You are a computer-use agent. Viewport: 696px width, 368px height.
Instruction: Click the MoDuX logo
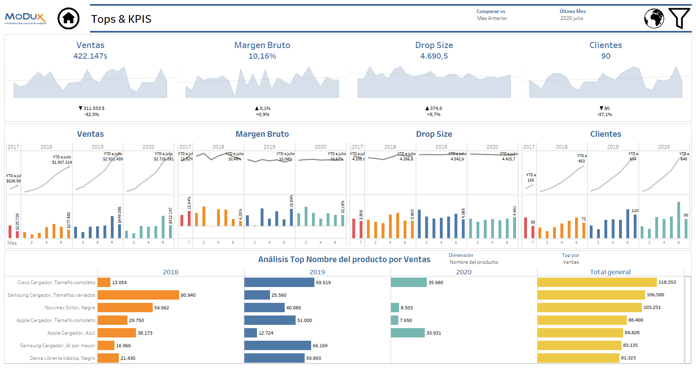point(25,17)
